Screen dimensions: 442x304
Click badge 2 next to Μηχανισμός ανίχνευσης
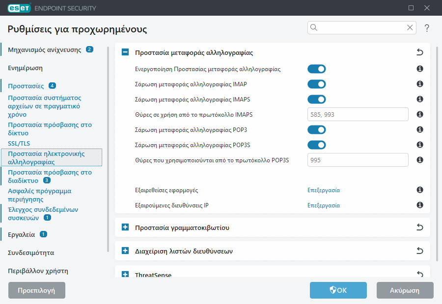tap(90, 50)
